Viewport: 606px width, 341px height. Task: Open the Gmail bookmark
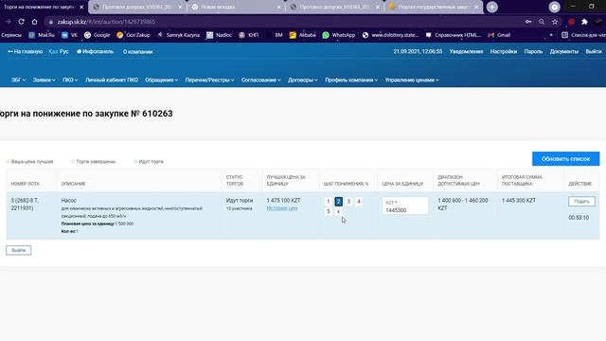tap(499, 35)
